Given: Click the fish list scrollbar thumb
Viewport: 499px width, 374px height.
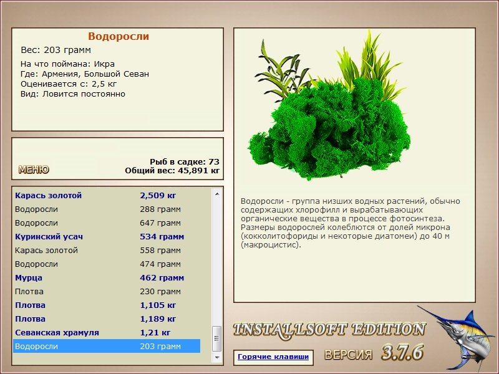Looking at the screenshot, I should pos(217,338).
